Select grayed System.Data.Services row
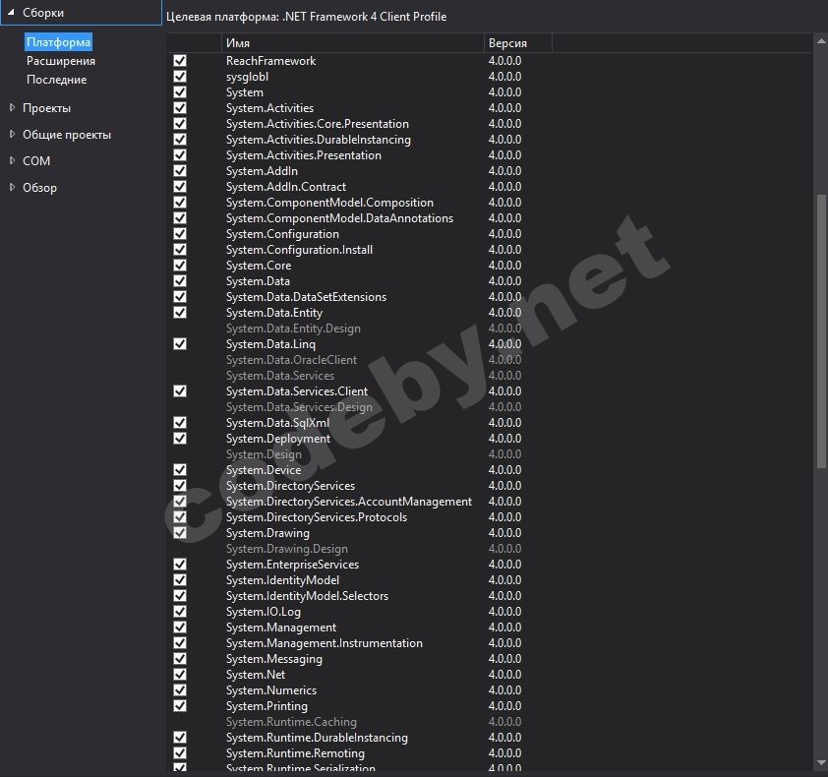Screen dimensions: 828x777 pos(490,376)
